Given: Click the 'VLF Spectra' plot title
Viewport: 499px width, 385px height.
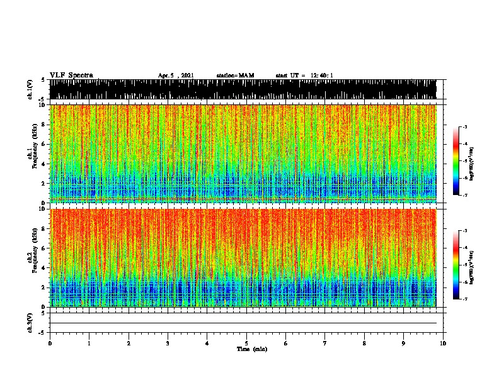Looking at the screenshot, I should 71,75.
